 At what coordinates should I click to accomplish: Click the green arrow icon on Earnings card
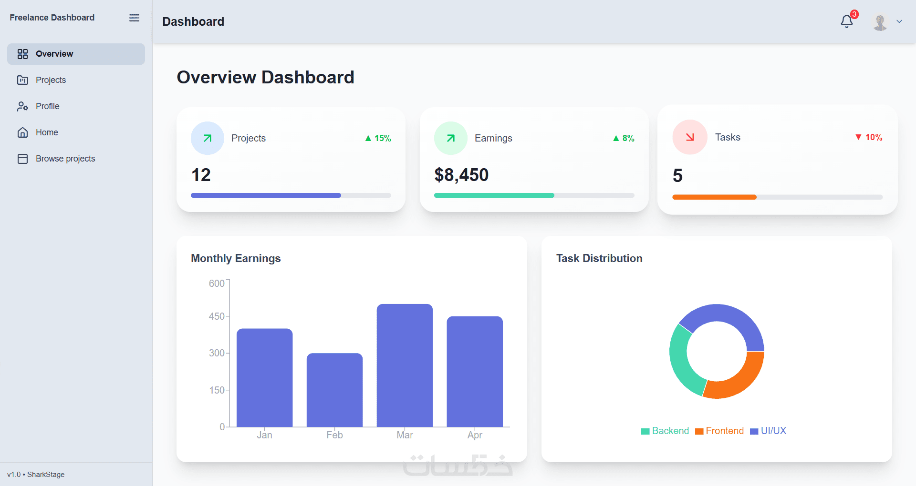[x=451, y=138]
